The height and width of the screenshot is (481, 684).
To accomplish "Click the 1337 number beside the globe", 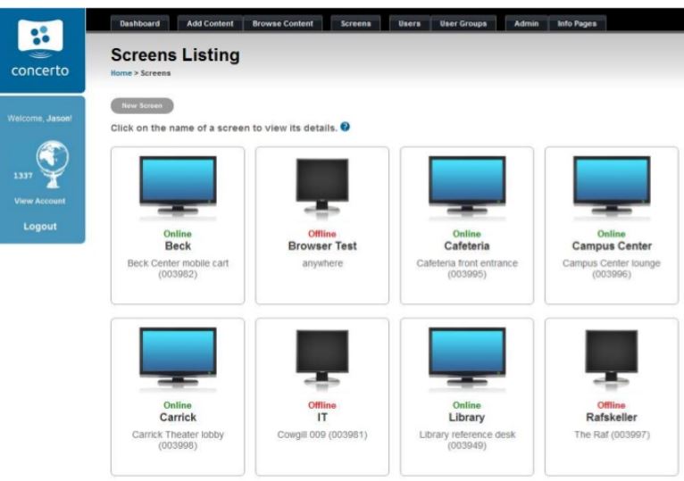I will pyautogui.click(x=22, y=176).
